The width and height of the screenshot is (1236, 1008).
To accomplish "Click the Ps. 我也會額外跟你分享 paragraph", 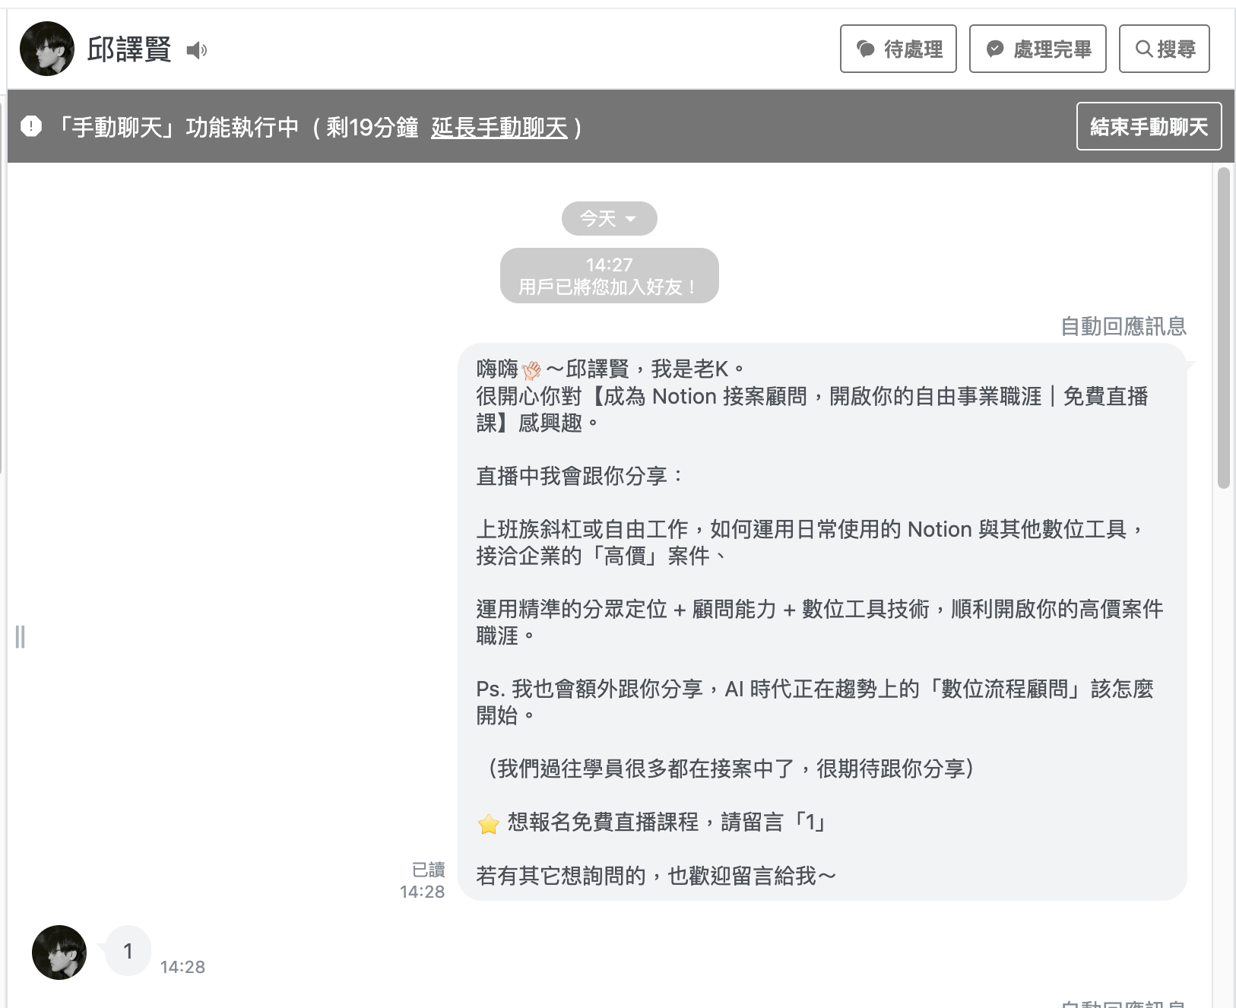I will [815, 702].
